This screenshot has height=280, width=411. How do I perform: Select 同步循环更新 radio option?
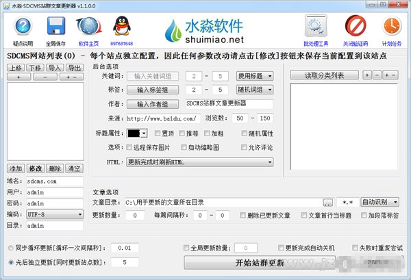click(x=11, y=248)
